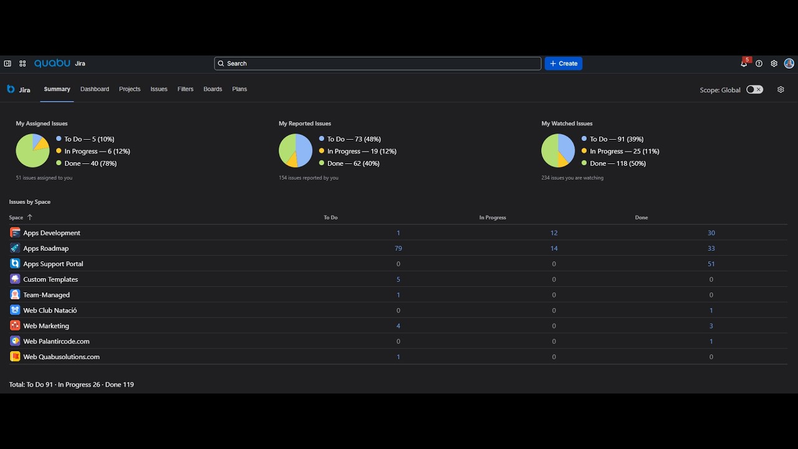
Task: Click the Custom Templates space icon
Action: 15,279
